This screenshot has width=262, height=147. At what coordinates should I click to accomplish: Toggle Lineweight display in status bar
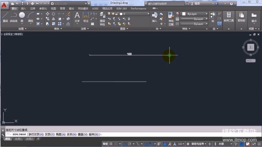[159, 144]
